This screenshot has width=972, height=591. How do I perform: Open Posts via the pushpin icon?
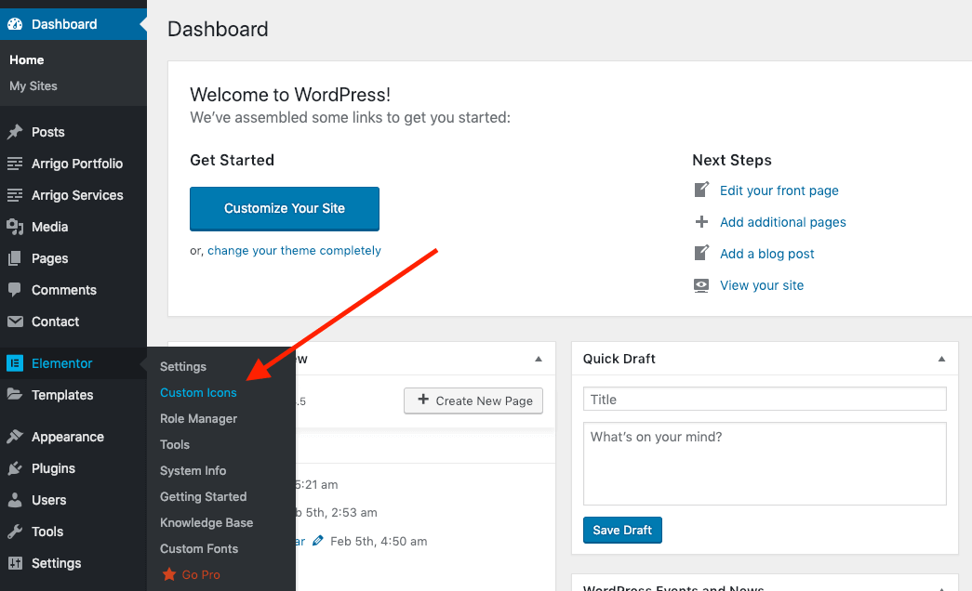pos(15,132)
